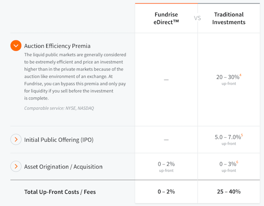The image size is (264, 206).
Task: Click the VS divider between columns
Action: tap(197, 18)
